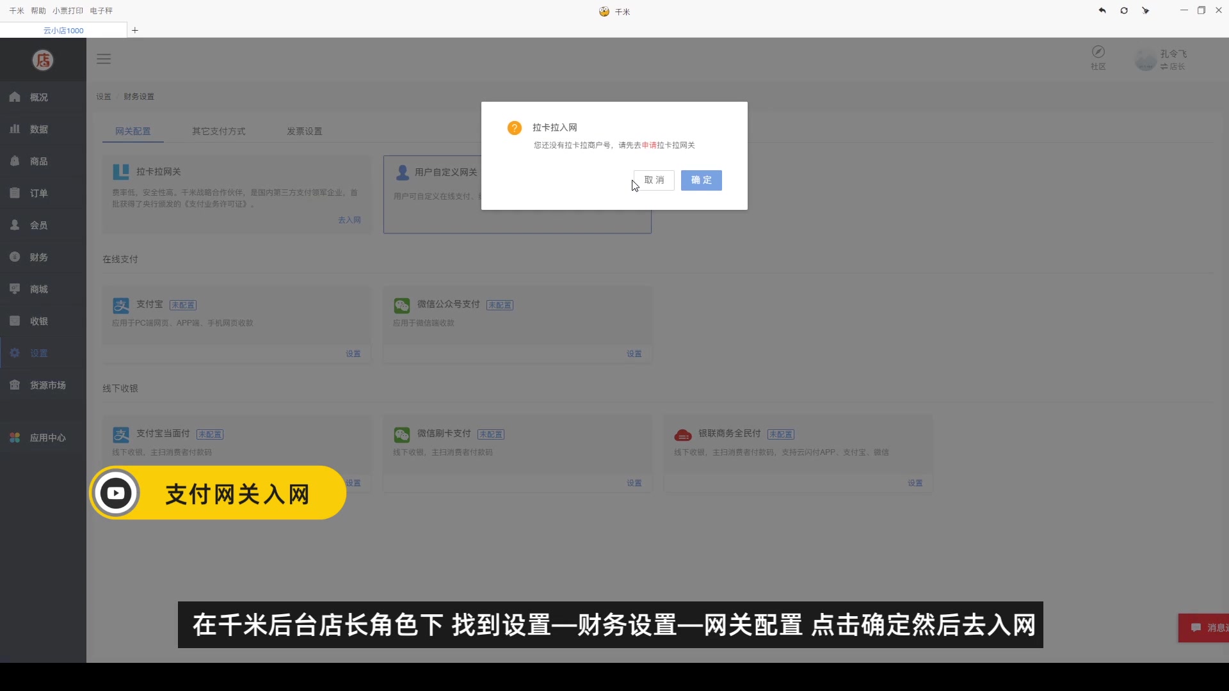Click the 未配置 badge beside 银联商务全民付
This screenshot has height=691, width=1229.
[781, 434]
